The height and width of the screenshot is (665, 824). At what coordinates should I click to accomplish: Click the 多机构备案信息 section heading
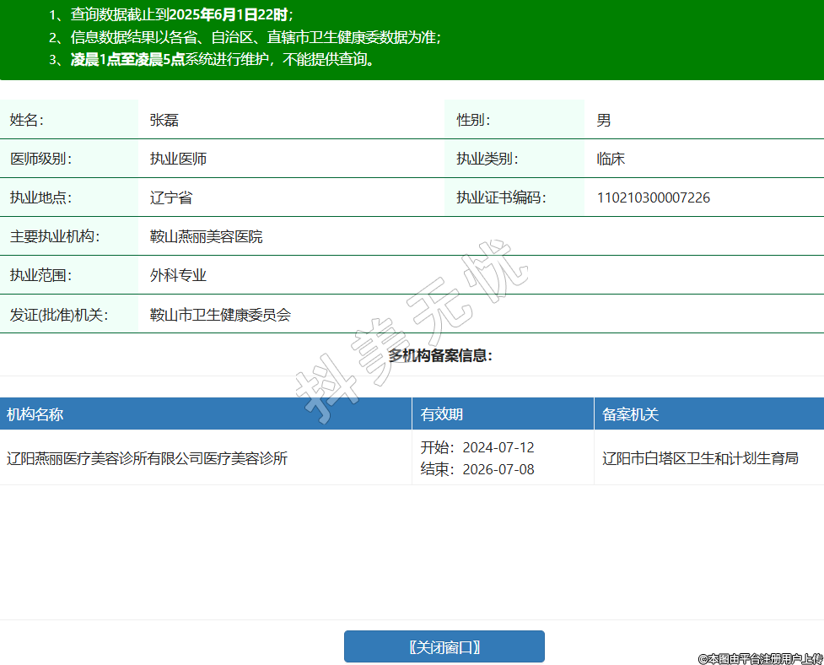click(440, 355)
